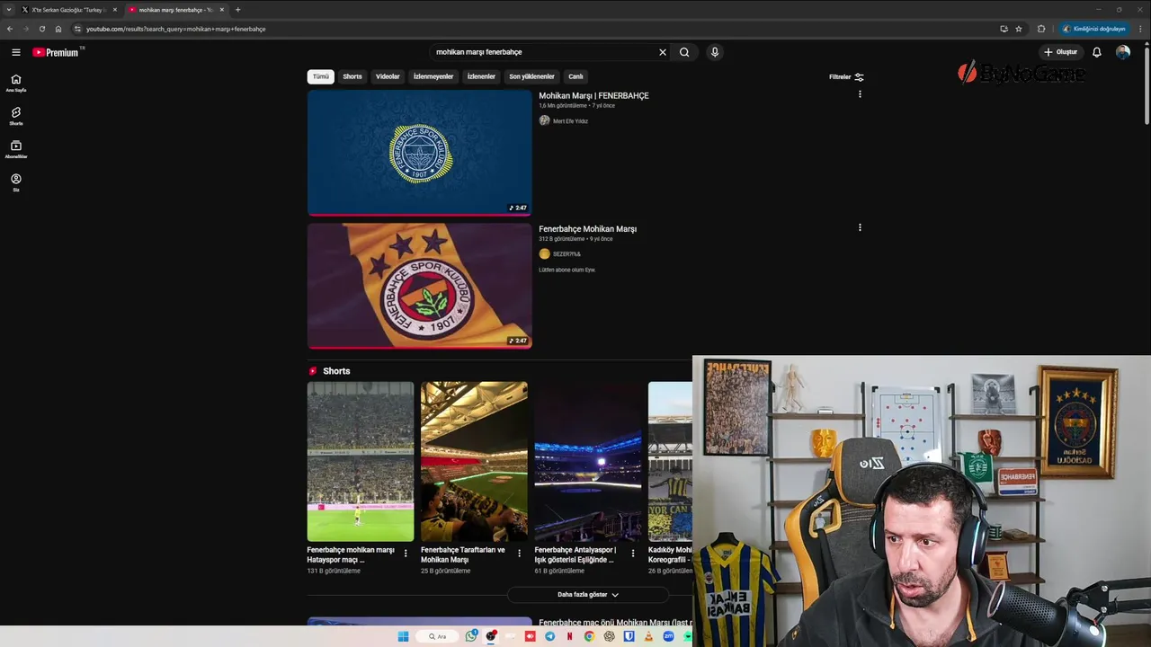Open the Taraftarları ve Mohikan Marşı short
The height and width of the screenshot is (647, 1151).
pyautogui.click(x=474, y=462)
